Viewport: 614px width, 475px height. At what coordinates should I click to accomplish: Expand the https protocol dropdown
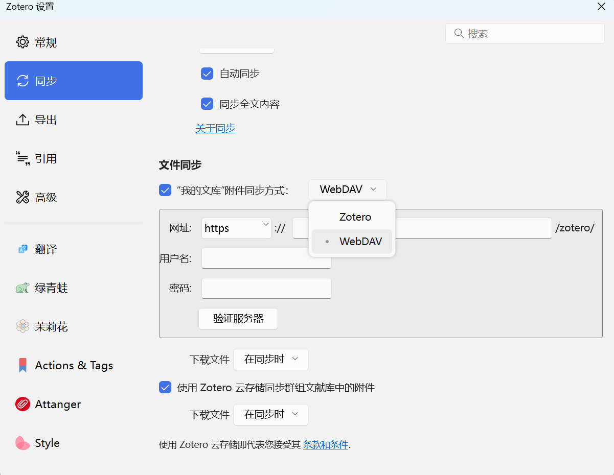[x=236, y=228]
